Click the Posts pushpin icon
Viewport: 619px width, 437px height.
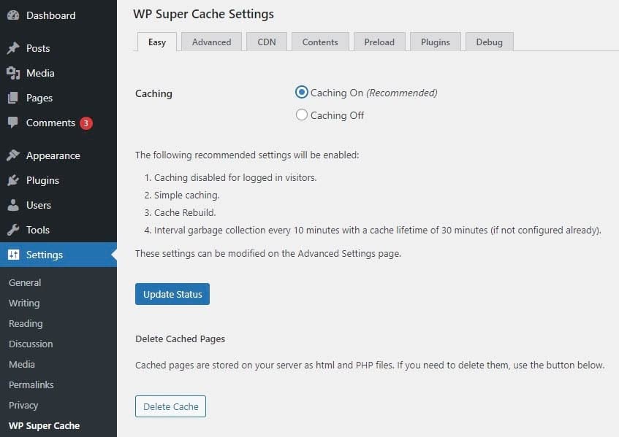[x=13, y=48]
